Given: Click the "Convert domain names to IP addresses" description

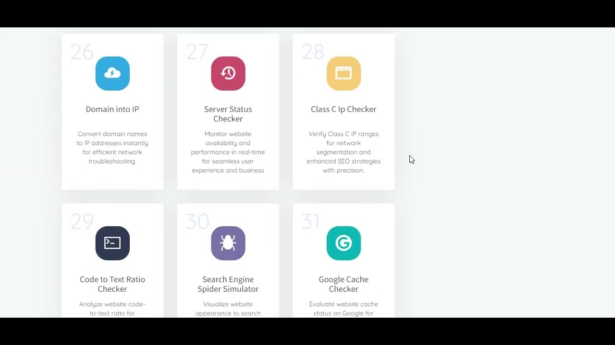Looking at the screenshot, I should 112,148.
